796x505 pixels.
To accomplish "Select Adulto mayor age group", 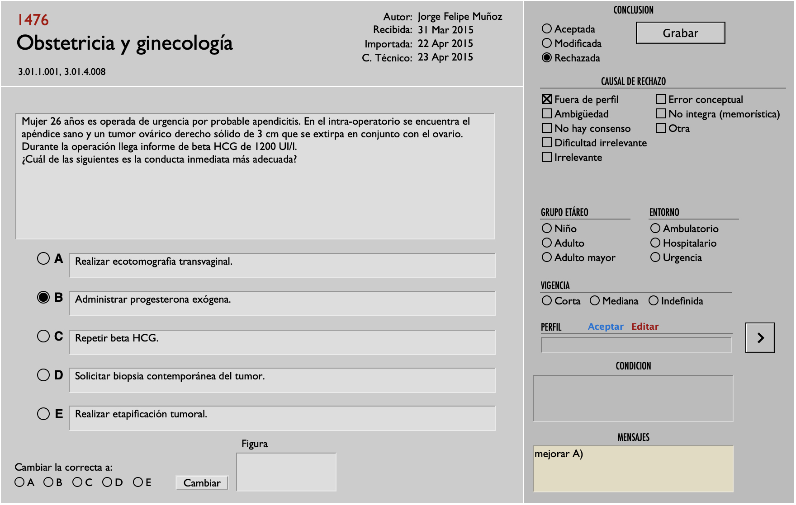I will click(x=546, y=257).
